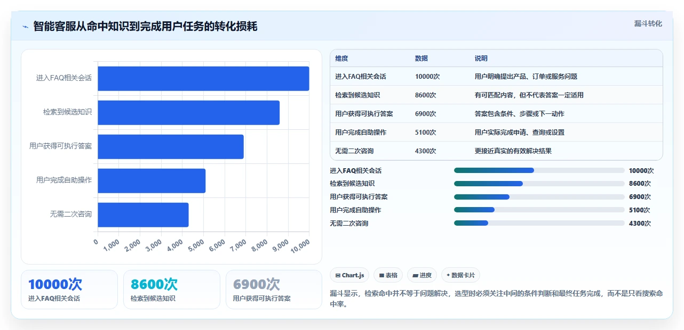This screenshot has height=330, width=684.
Task: Select the 表格 chip
Action: point(388,275)
